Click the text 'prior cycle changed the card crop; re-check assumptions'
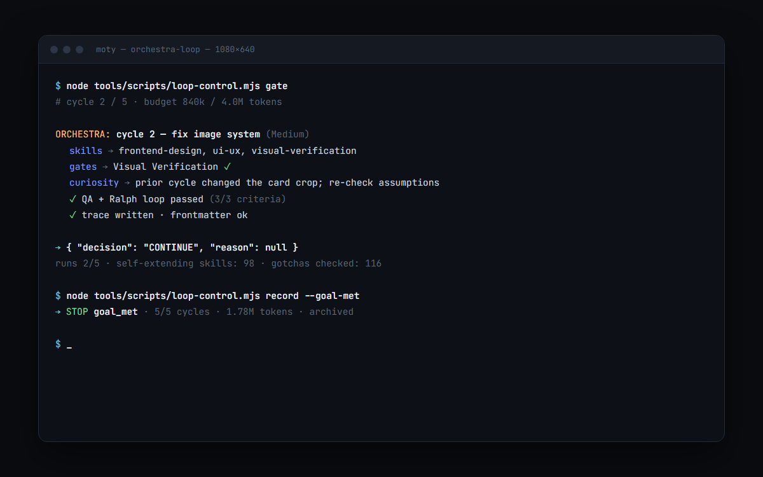Screen dimensions: 763x477 tap(287, 183)
